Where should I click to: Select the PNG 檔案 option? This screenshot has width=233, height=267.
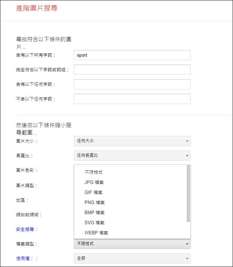click(x=94, y=202)
